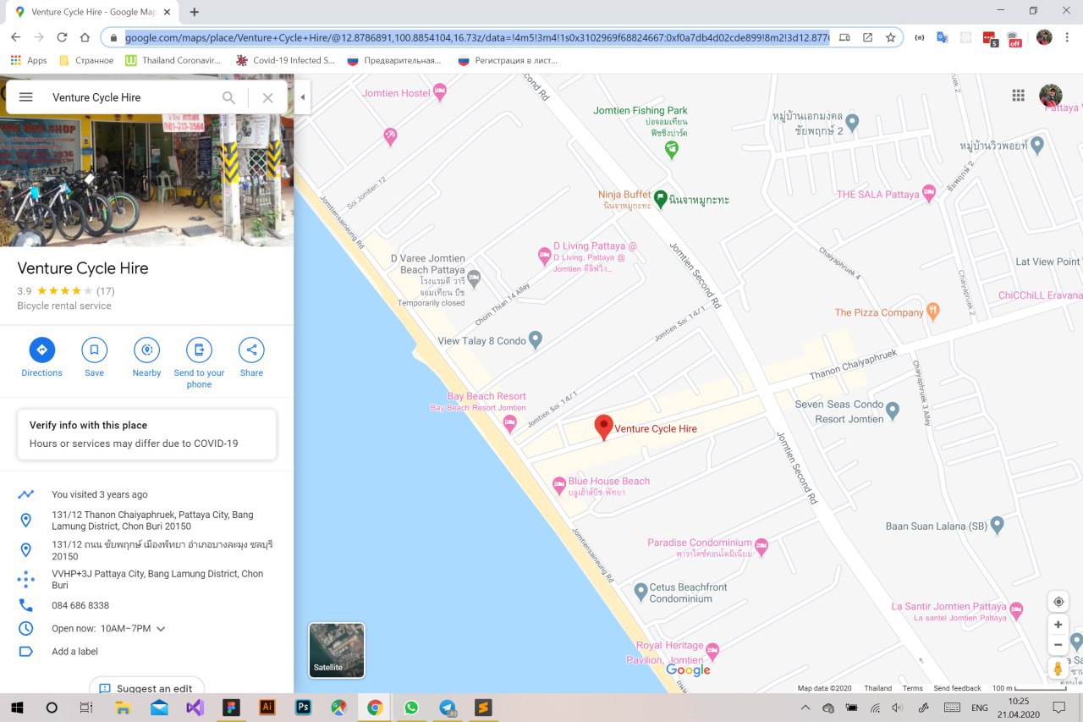This screenshot has height=722, width=1083.
Task: Open a new browser tab
Action: [194, 12]
